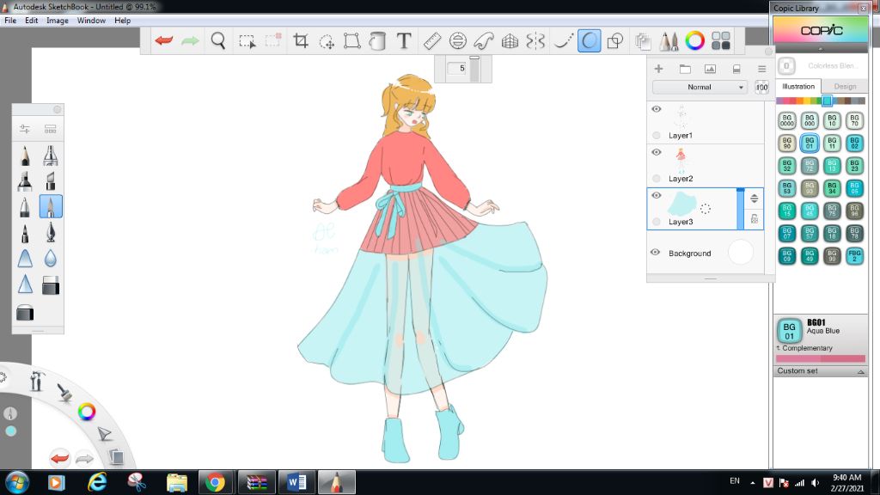Select Copic swatch BG02
The image size is (880, 495).
[854, 143]
